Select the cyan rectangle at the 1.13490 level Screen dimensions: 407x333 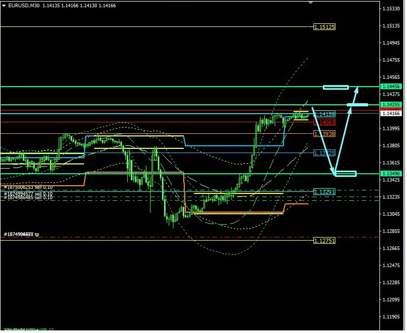[x=346, y=174]
